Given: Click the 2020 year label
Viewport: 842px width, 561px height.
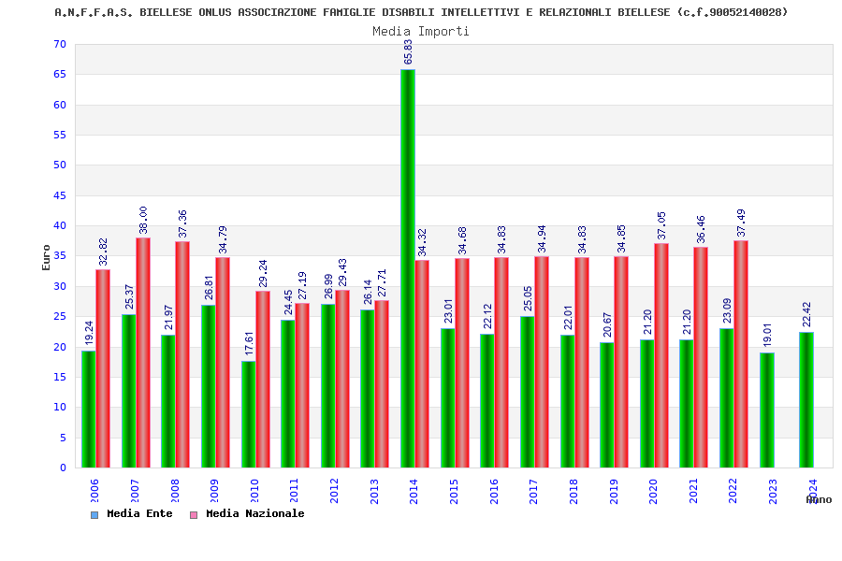Looking at the screenshot, I should pos(653,491).
